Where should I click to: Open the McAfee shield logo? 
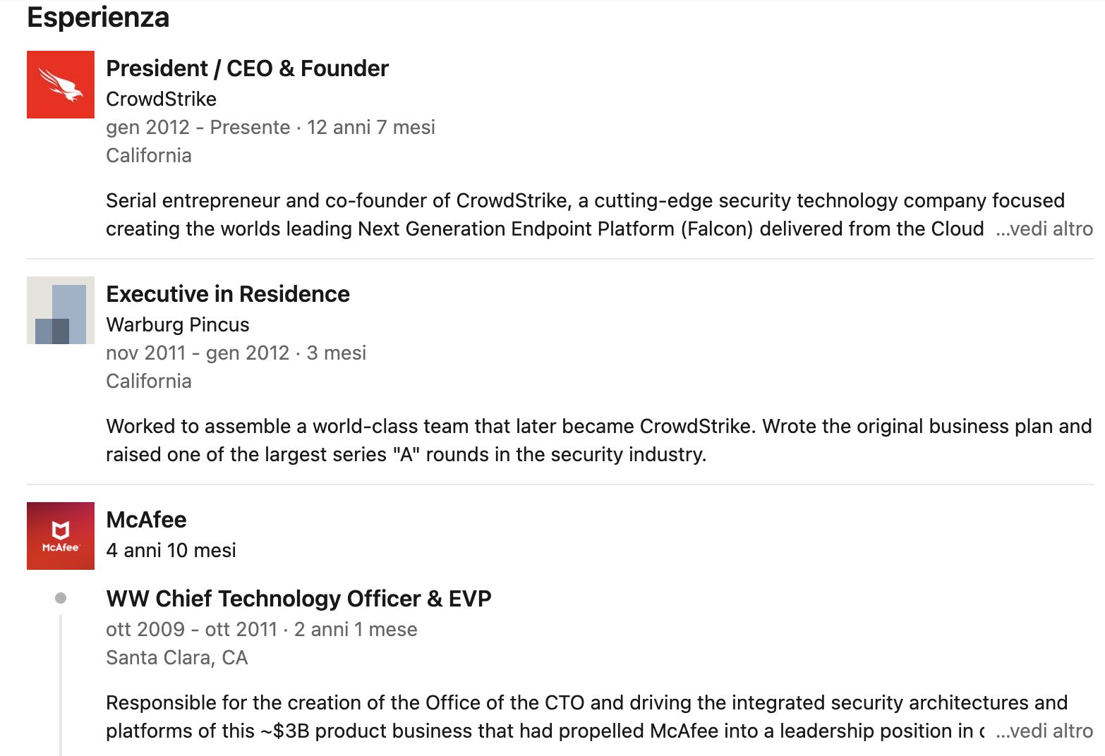[61, 536]
